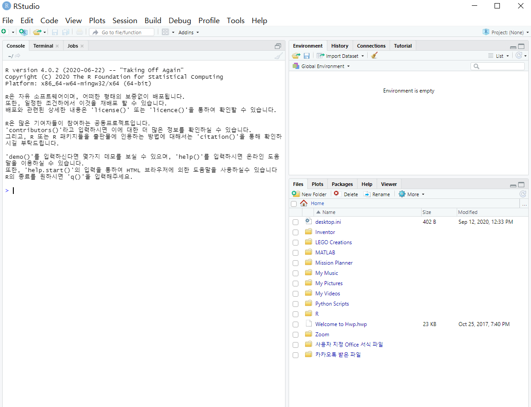The image size is (531, 407).
Task: Click the New Folder button
Action: point(310,194)
